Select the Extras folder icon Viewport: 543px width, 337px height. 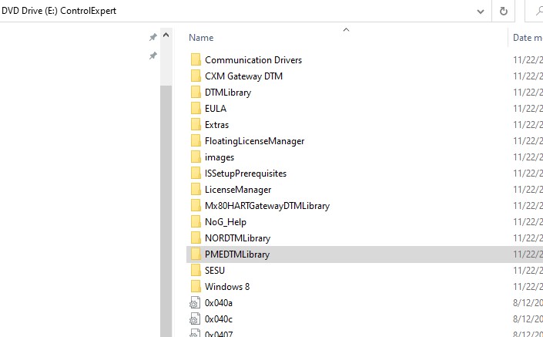pyautogui.click(x=196, y=124)
